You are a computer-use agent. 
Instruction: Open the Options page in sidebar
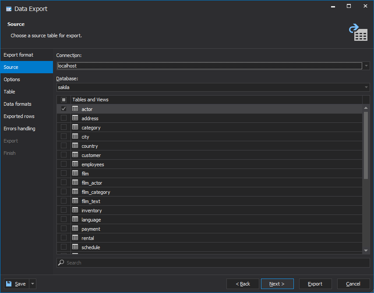26,79
